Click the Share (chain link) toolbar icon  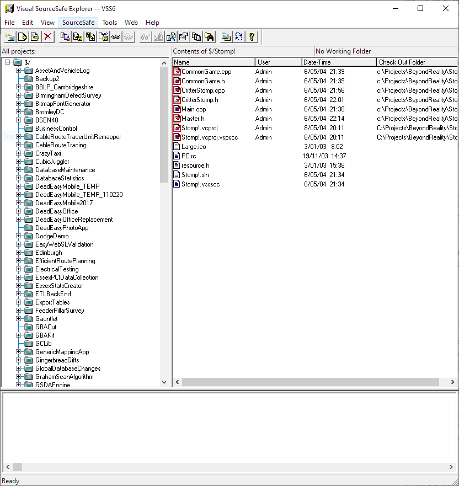[116, 37]
